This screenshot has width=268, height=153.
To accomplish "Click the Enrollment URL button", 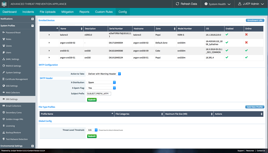I will 255,21.
